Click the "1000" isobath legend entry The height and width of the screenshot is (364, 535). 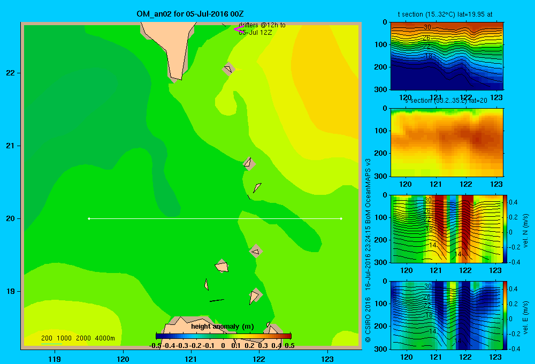[64, 338]
